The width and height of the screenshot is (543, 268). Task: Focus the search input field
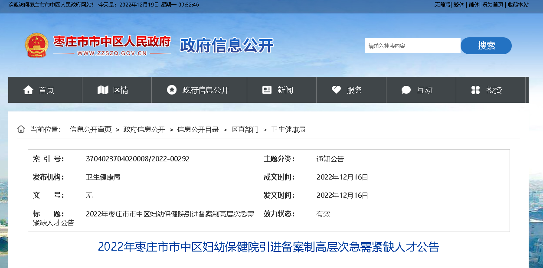pyautogui.click(x=412, y=46)
